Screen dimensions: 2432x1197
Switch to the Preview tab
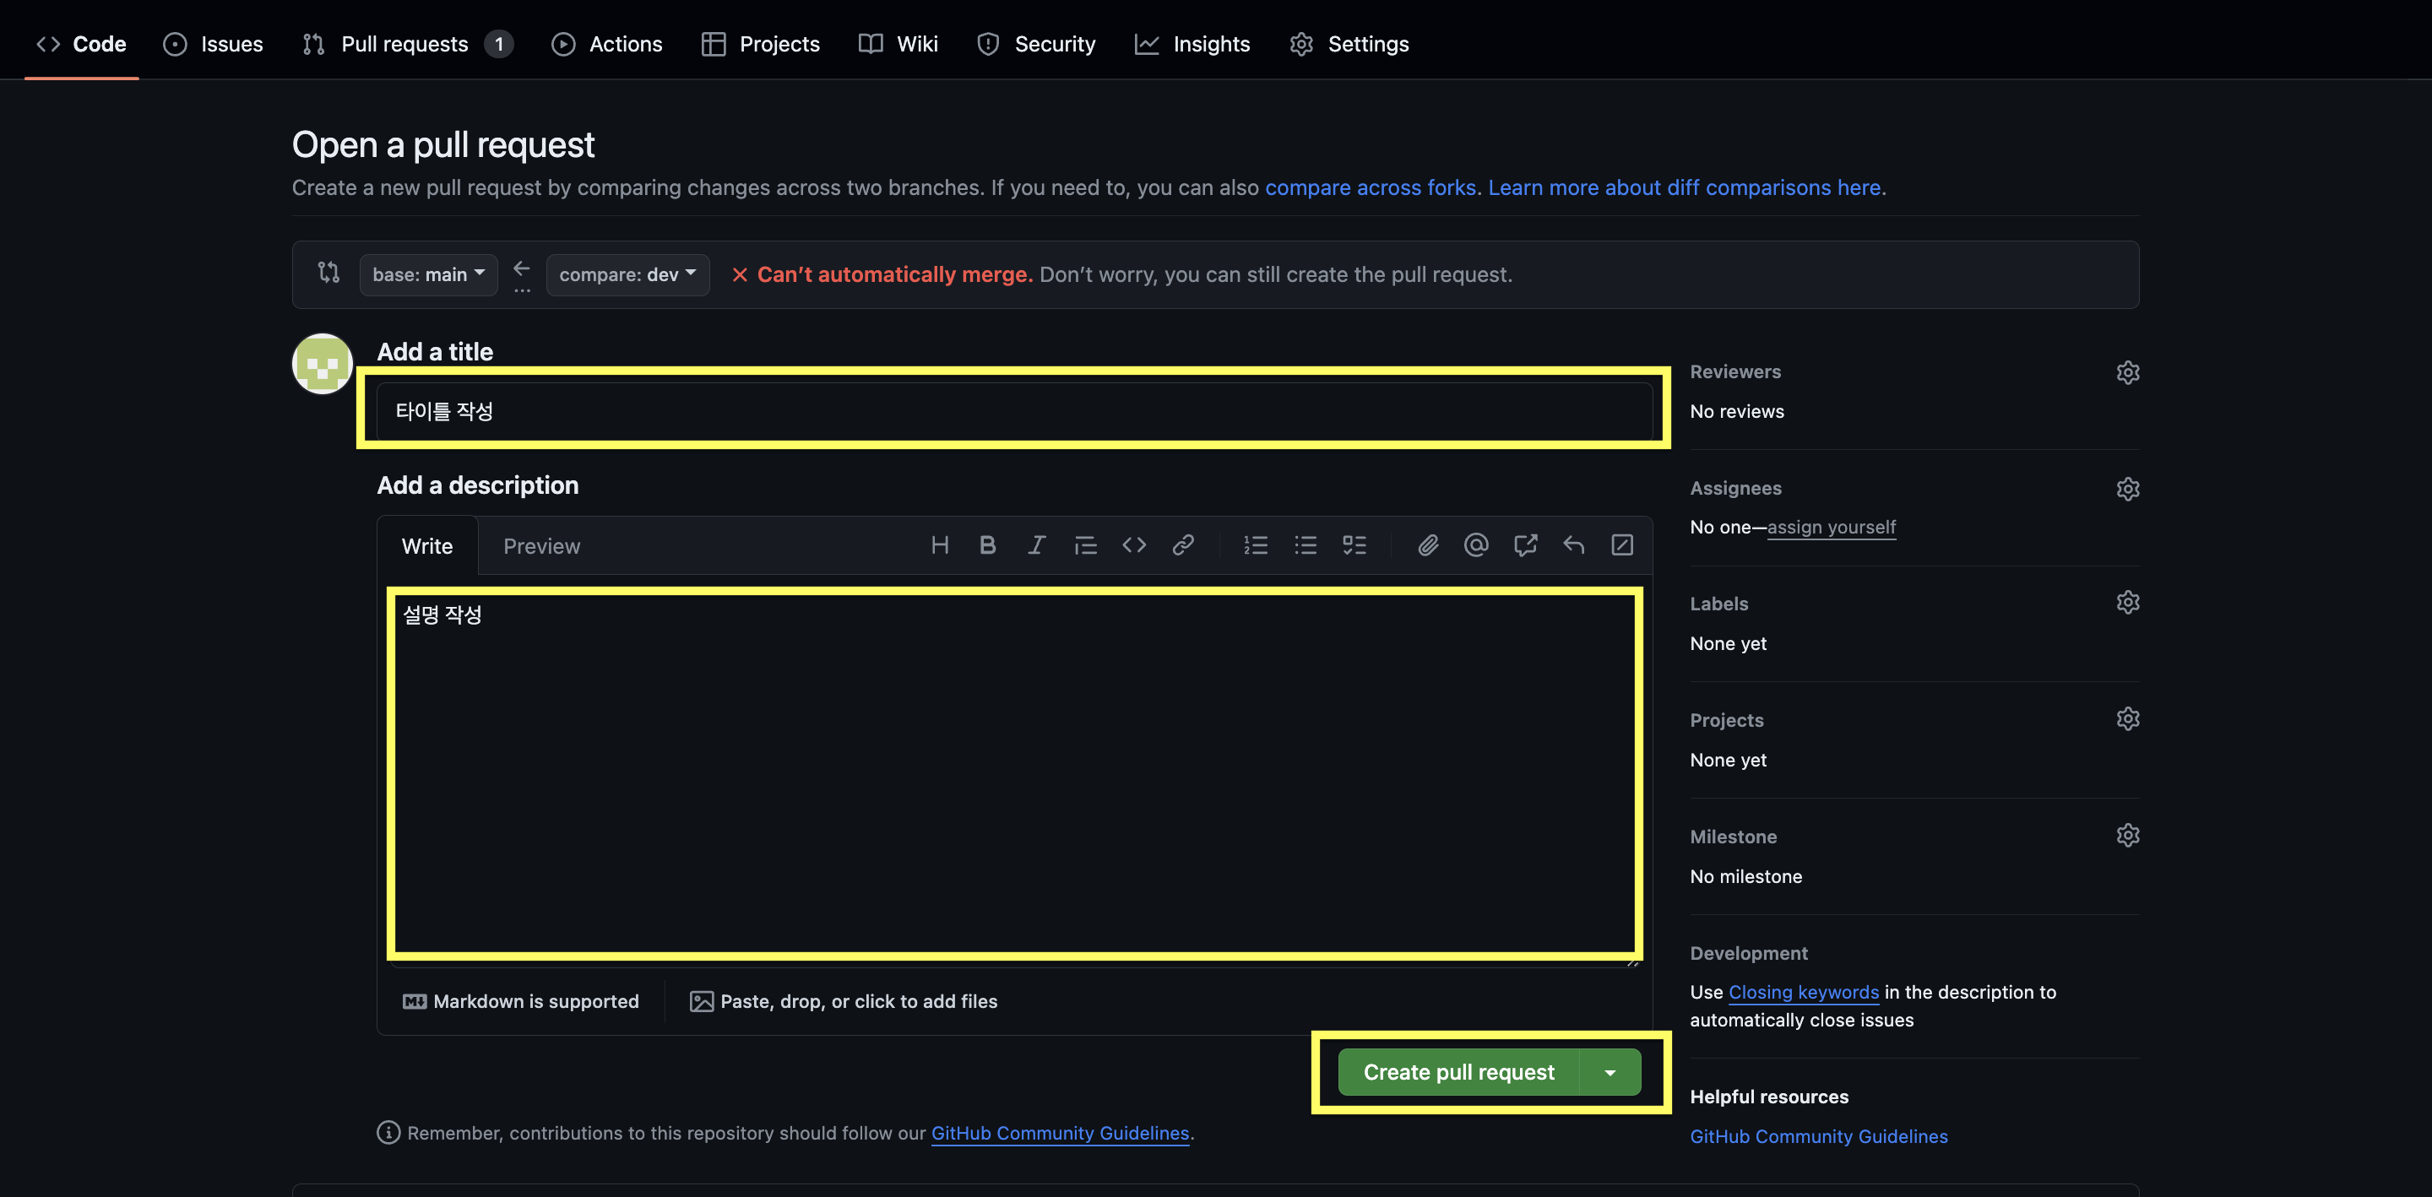coord(541,545)
